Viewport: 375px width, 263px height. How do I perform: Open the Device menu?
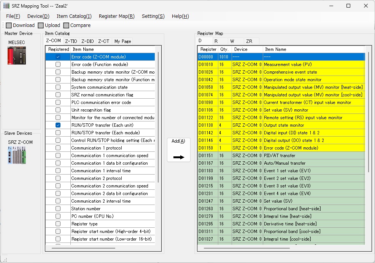point(38,16)
